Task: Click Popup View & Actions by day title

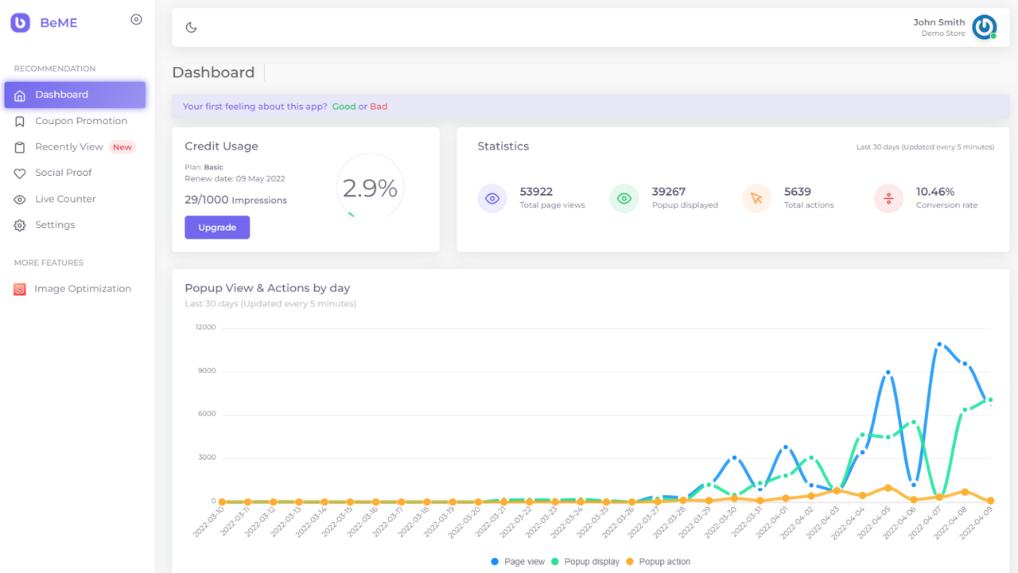Action: 268,288
